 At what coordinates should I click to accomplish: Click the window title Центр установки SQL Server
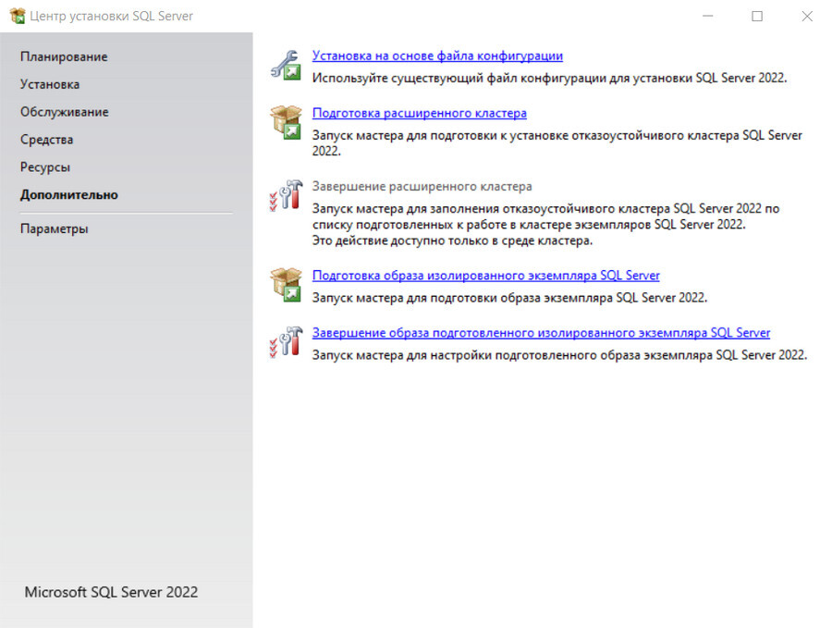[x=111, y=16]
